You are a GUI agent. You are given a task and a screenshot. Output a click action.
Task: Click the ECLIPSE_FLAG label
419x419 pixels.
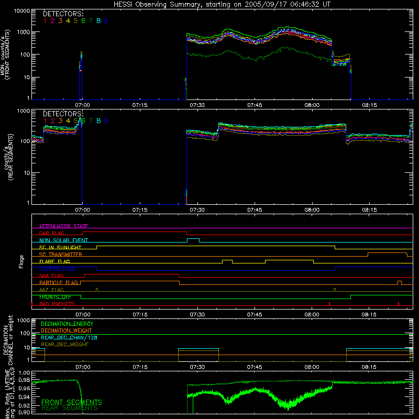[x=57, y=269]
